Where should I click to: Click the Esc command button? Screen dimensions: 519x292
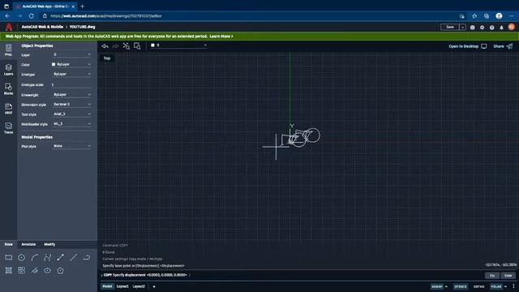pos(492,276)
